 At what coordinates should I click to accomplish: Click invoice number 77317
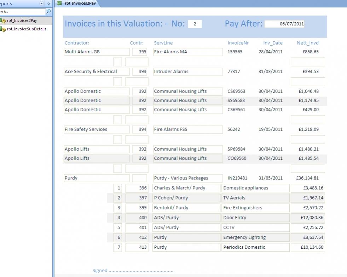click(234, 71)
